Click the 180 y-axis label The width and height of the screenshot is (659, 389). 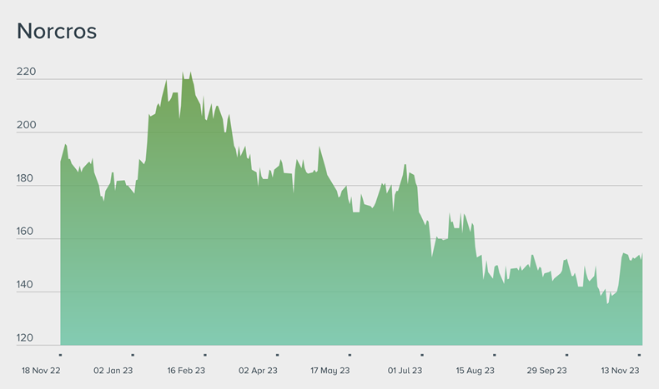[26, 179]
